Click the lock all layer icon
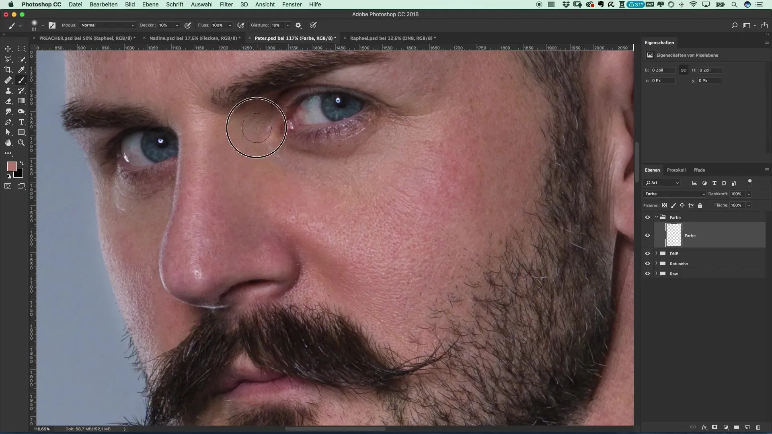The width and height of the screenshot is (772, 434). pyautogui.click(x=700, y=205)
